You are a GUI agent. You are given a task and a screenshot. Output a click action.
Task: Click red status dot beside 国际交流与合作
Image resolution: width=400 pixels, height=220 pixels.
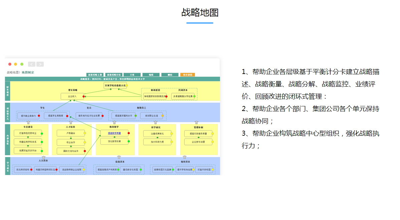click(85, 151)
